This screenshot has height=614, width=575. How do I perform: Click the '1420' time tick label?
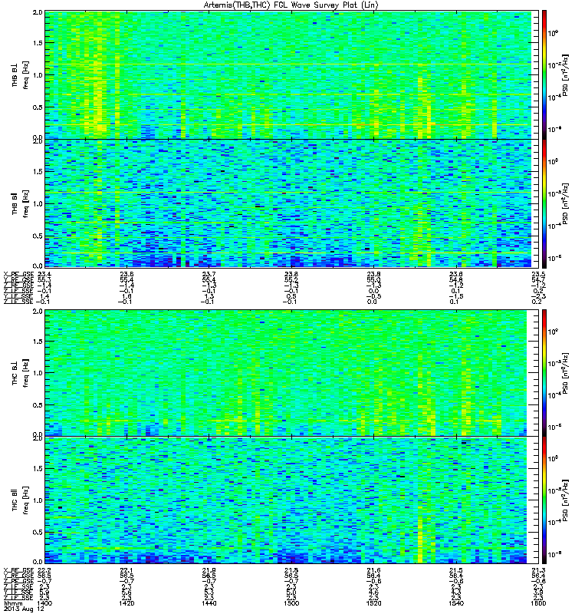pos(127,603)
